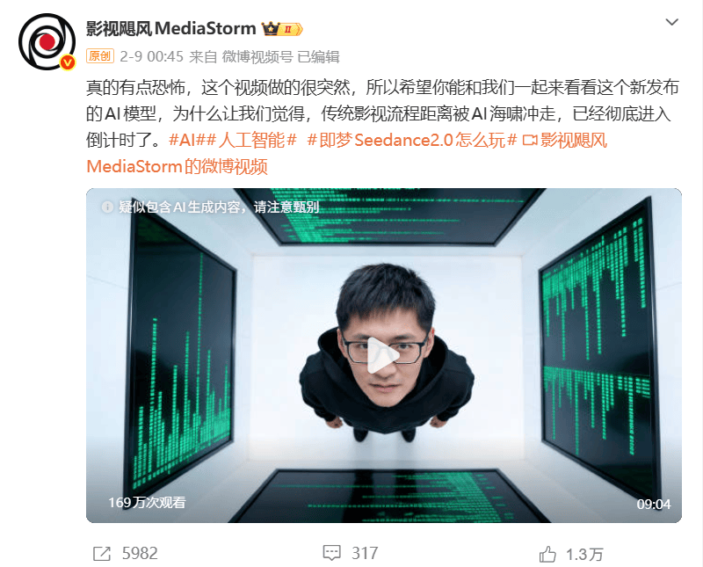
Task: Open the 影视飓风 video link icon
Action: point(530,141)
